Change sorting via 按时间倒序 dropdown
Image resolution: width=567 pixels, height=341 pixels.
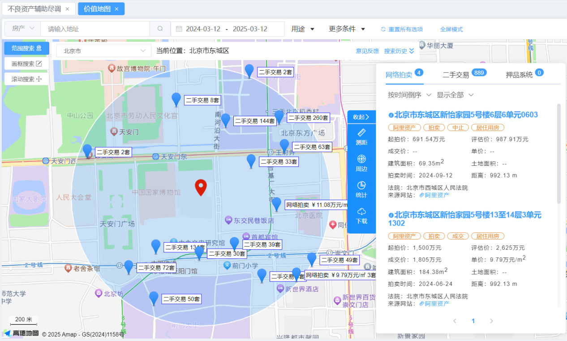coord(405,95)
